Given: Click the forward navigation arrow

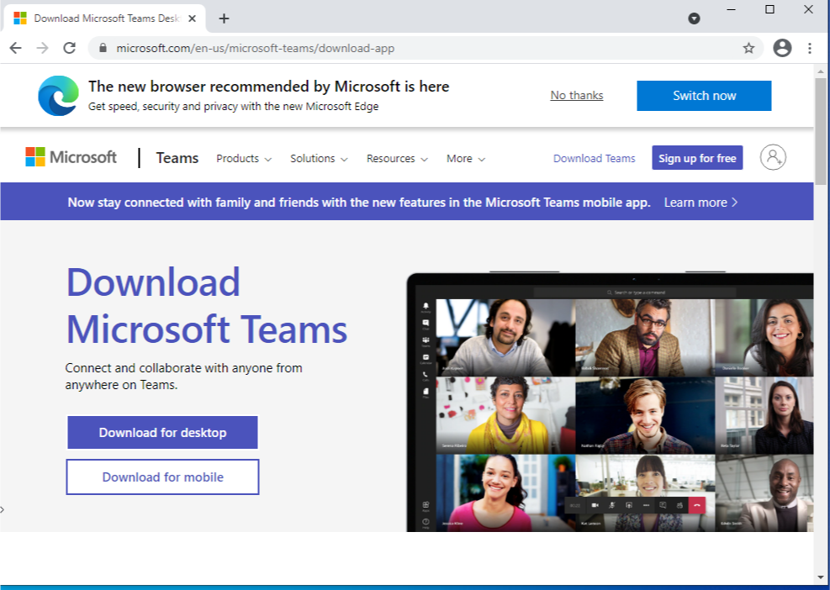Looking at the screenshot, I should coord(42,48).
